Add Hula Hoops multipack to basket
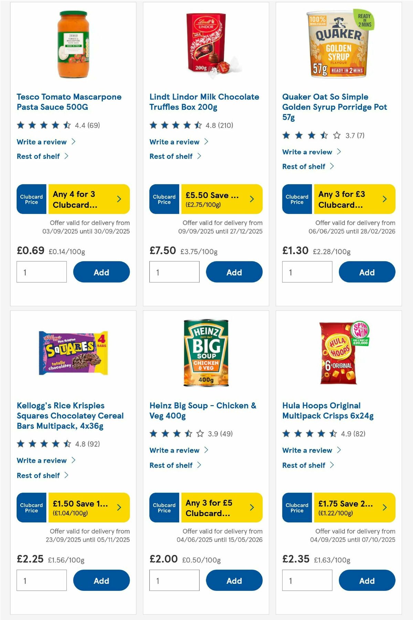This screenshot has height=620, width=413. point(367,580)
